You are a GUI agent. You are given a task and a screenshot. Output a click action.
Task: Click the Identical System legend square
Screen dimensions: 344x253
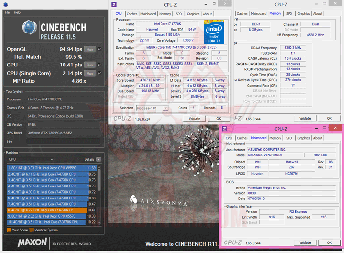pos(32,230)
